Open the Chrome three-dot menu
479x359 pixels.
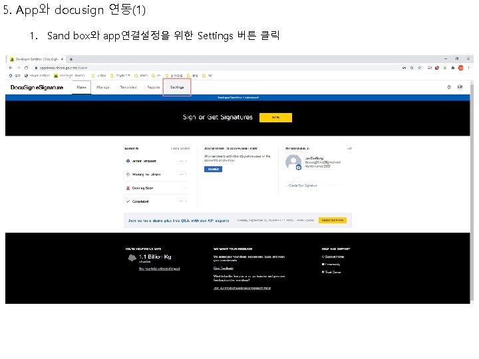click(468, 68)
